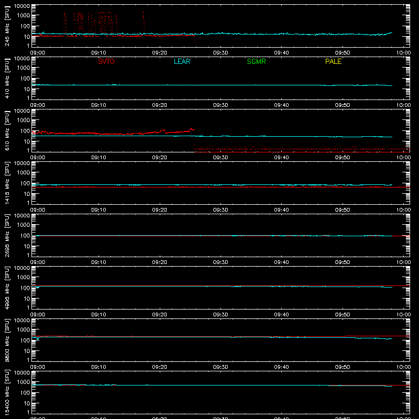Click the 10 tick label on 8800 MHz axis
This screenshot has width=419, height=419.
pyautogui.click(x=27, y=351)
